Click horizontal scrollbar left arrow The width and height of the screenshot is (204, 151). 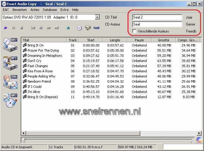coord(24,133)
